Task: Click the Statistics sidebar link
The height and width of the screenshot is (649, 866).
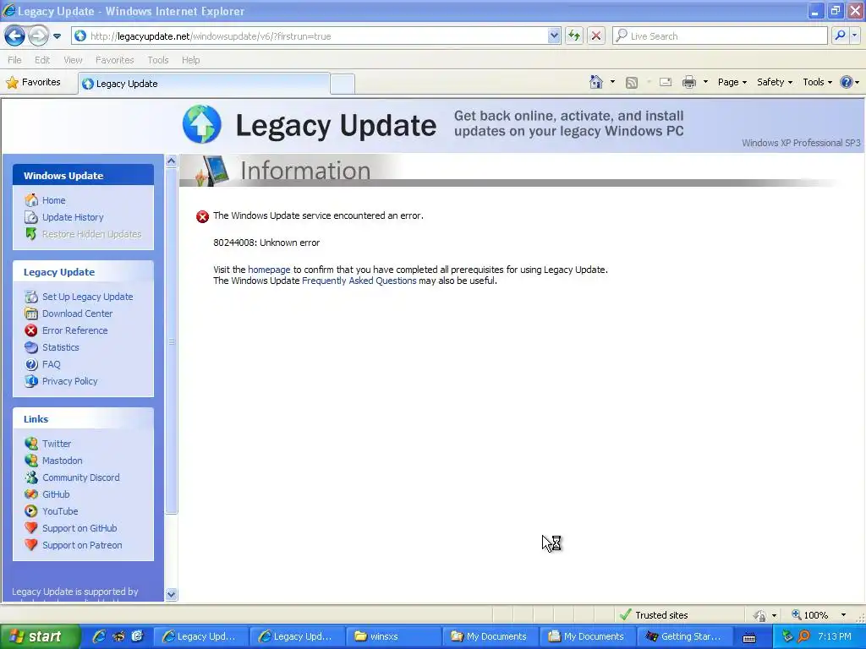Action: pyautogui.click(x=61, y=347)
